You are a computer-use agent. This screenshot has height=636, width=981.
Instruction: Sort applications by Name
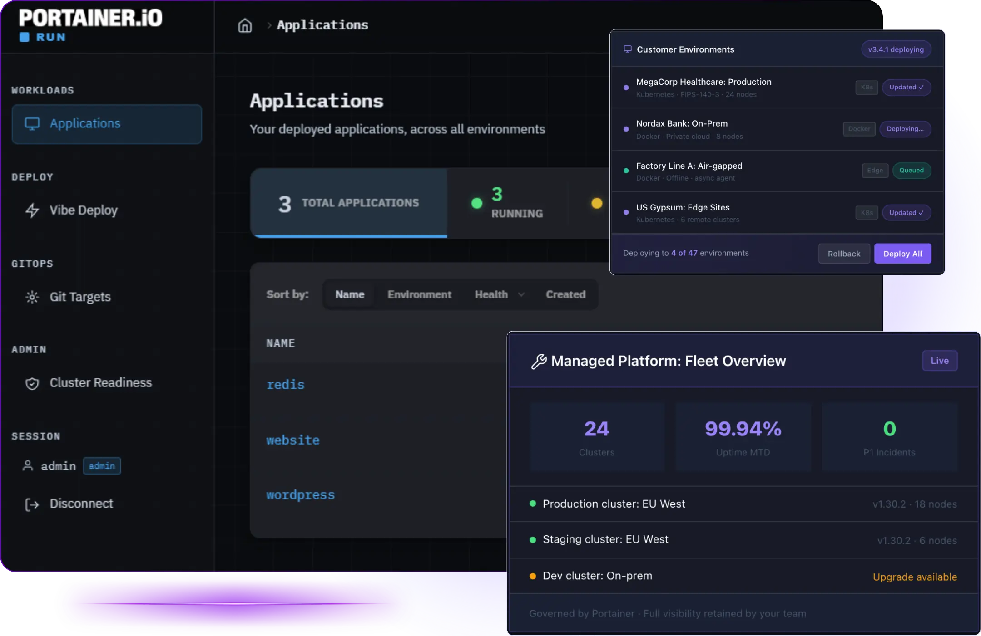(350, 294)
